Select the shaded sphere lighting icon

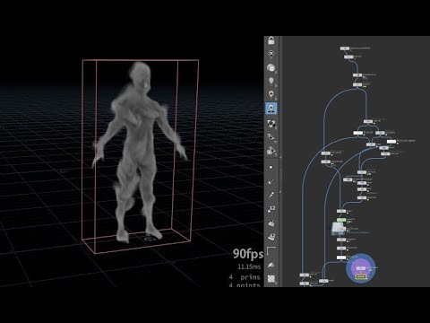[271, 68]
